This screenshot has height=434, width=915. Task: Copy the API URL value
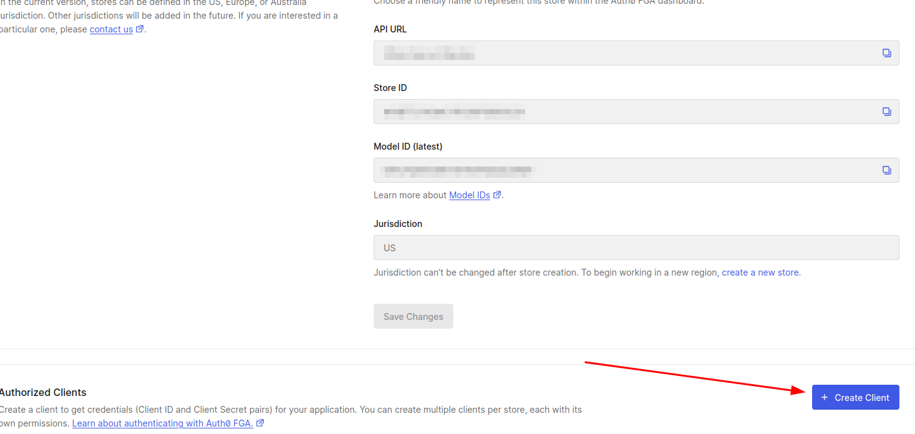[x=886, y=52]
